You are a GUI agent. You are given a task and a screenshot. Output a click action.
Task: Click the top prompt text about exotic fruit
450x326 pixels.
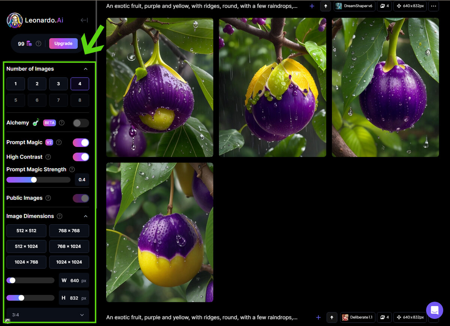[x=202, y=6]
